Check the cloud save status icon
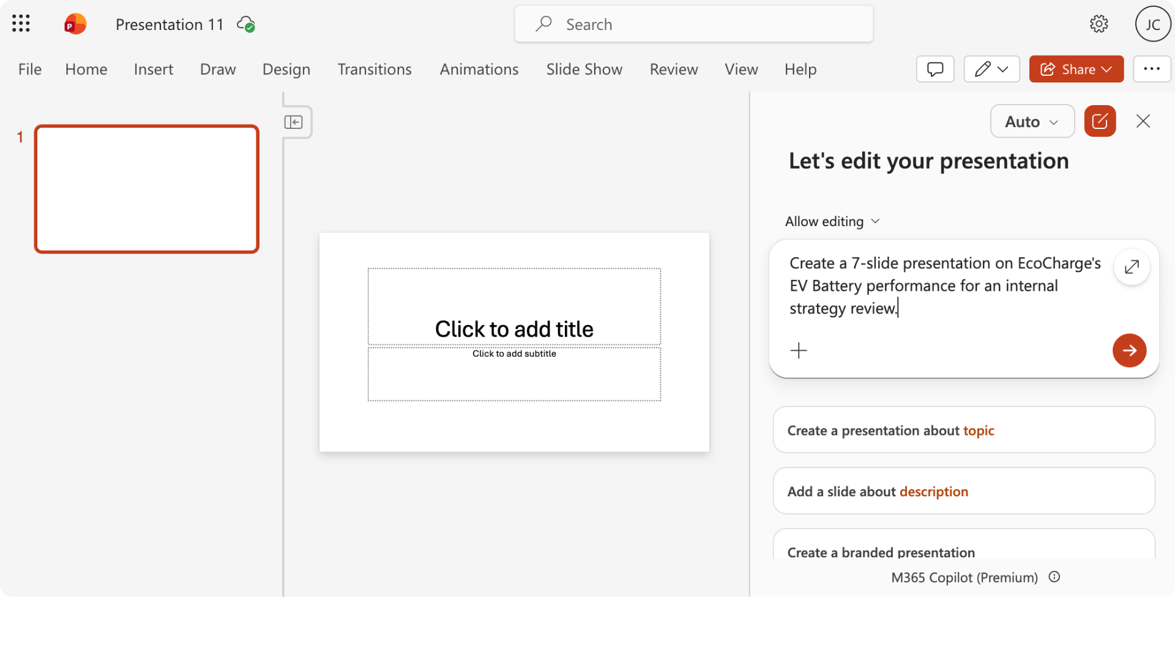 tap(246, 24)
